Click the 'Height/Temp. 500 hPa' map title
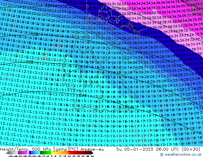 [x=25, y=149]
